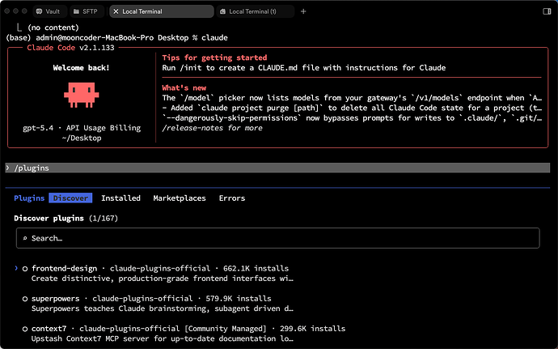Viewport: 558px width, 349px height.
Task: Switch to the SFTP tab
Action: pos(87,11)
